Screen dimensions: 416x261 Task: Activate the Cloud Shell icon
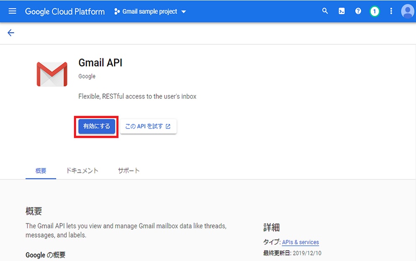(341, 11)
